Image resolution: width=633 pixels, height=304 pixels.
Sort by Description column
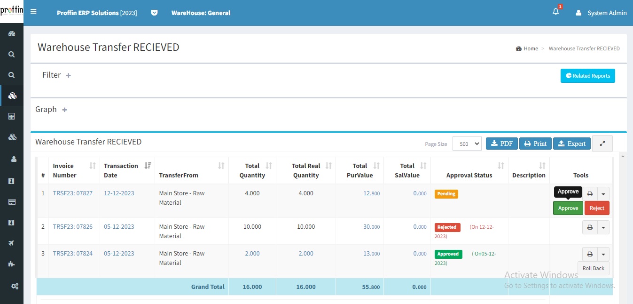coord(542,166)
